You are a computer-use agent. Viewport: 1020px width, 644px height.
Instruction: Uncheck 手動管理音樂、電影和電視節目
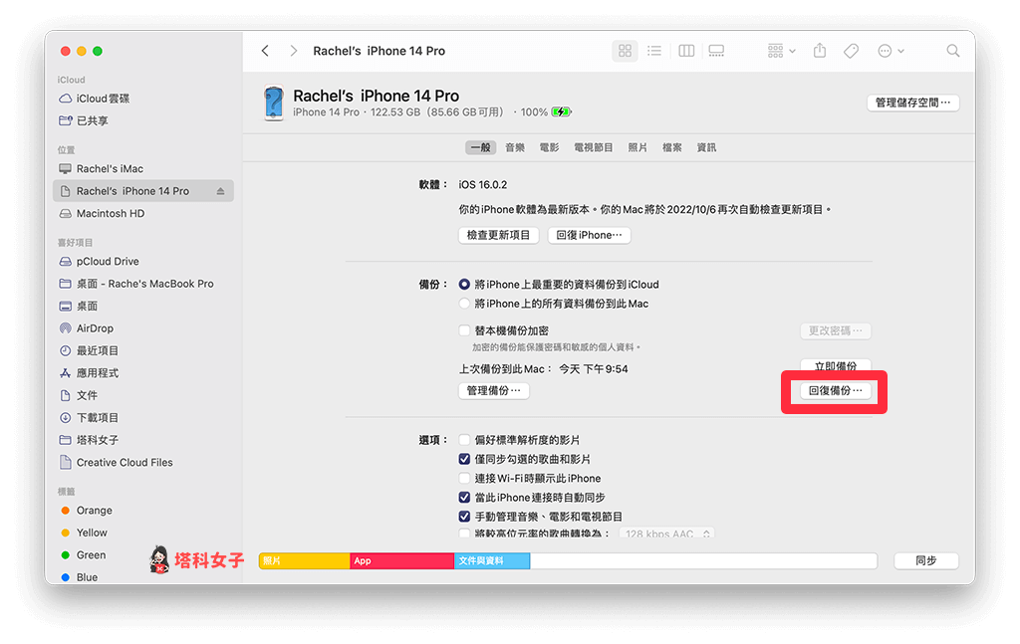(464, 517)
